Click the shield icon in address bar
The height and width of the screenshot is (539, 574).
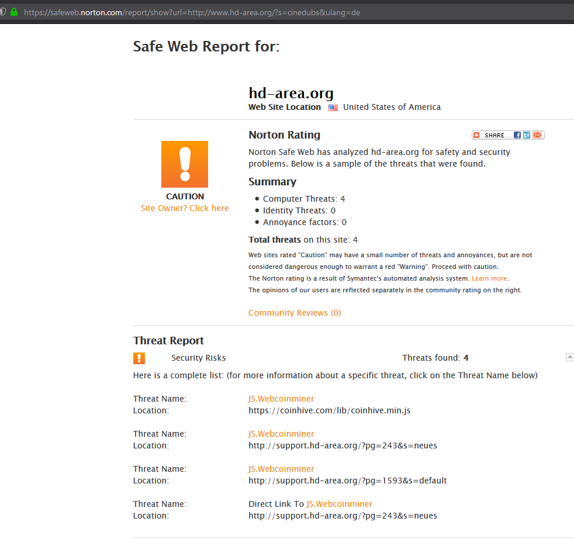point(2,12)
